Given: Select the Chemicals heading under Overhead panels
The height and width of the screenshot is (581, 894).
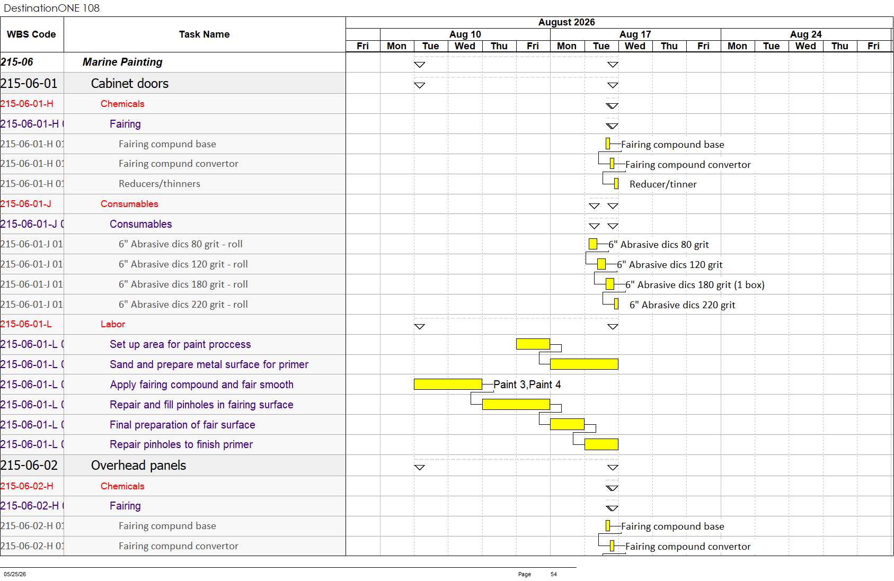Looking at the screenshot, I should 122,486.
